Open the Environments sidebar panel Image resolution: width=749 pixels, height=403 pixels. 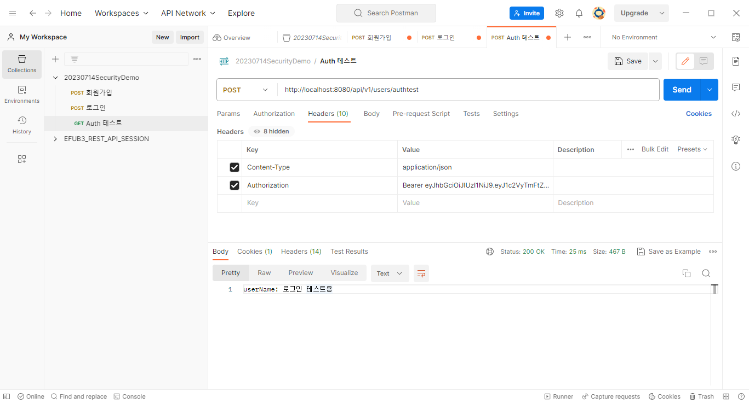22,95
